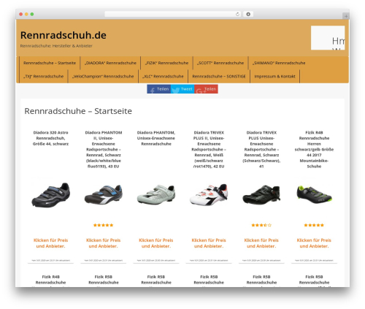Open white Diadora PHANTOM shoe image
The width and height of the screenshot is (365, 309).
point(156,195)
